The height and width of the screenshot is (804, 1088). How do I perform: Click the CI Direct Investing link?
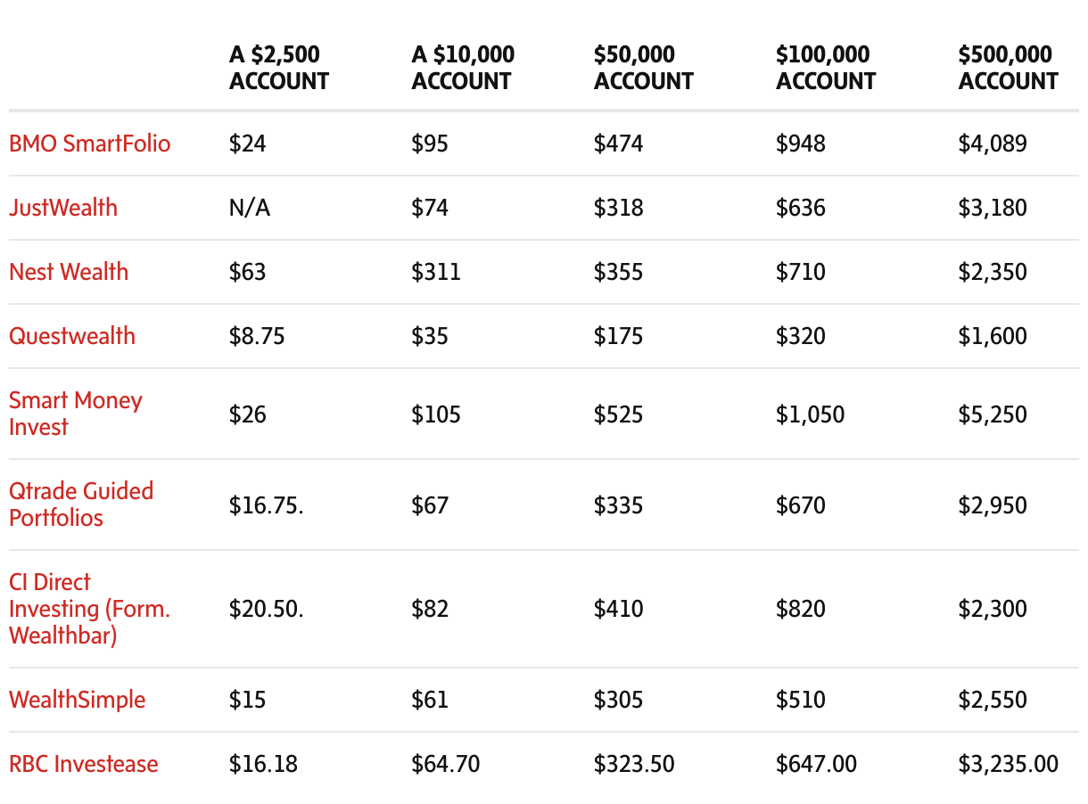pos(89,609)
